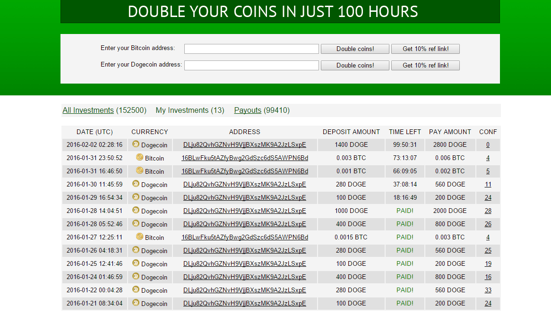This screenshot has width=551, height=314.
Task: Click the DEPOSIT AMOUNT column header
Action: coord(351,132)
